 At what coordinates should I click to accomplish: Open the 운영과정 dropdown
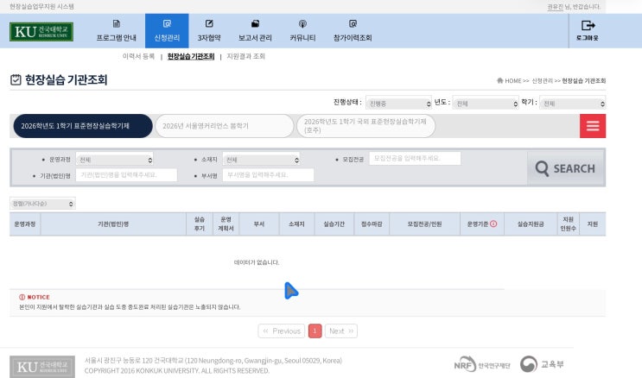click(115, 160)
